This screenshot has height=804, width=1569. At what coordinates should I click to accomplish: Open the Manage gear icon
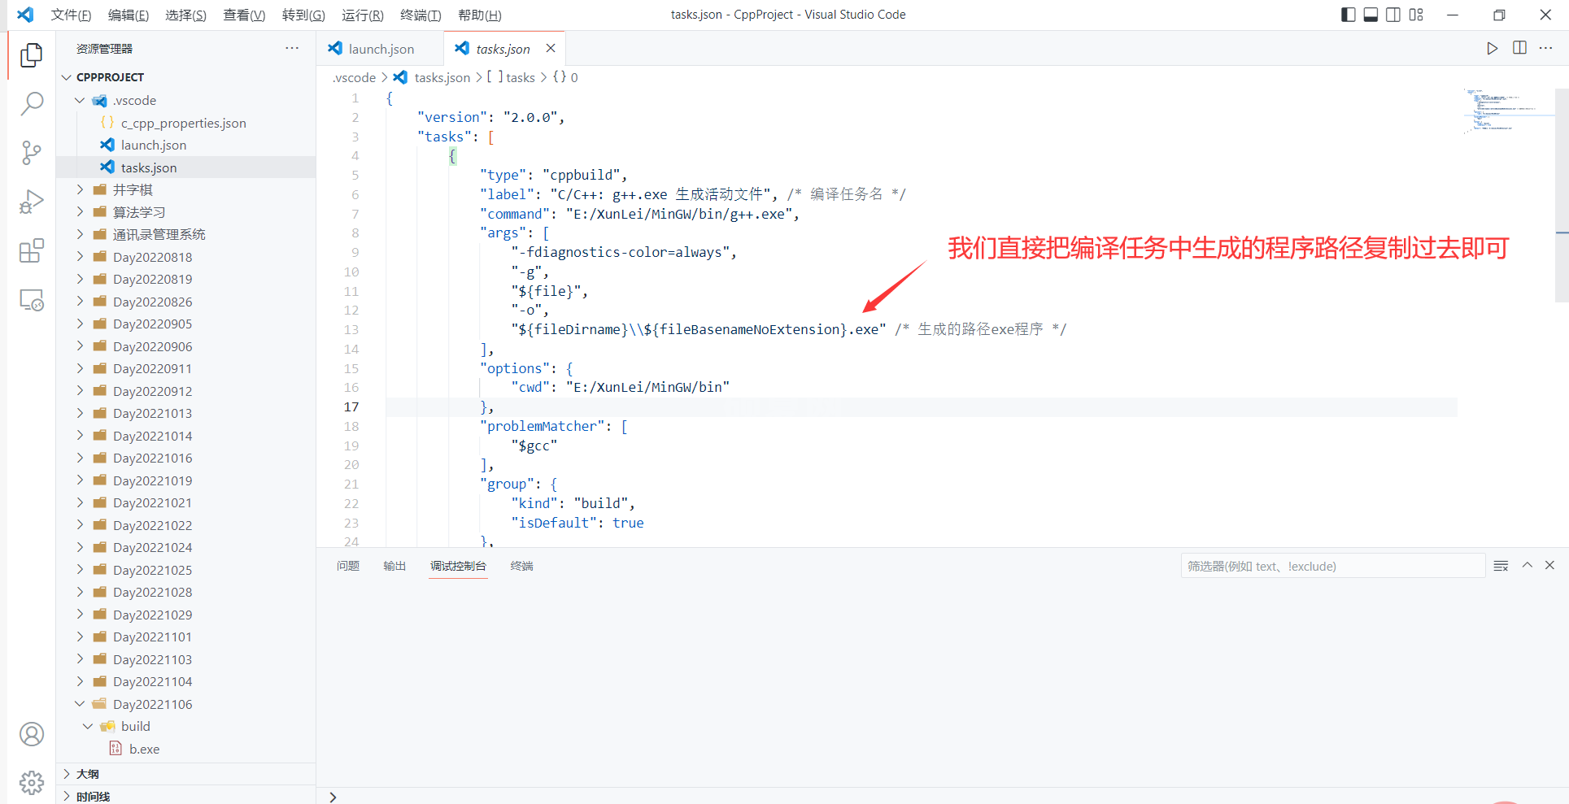[x=32, y=782]
